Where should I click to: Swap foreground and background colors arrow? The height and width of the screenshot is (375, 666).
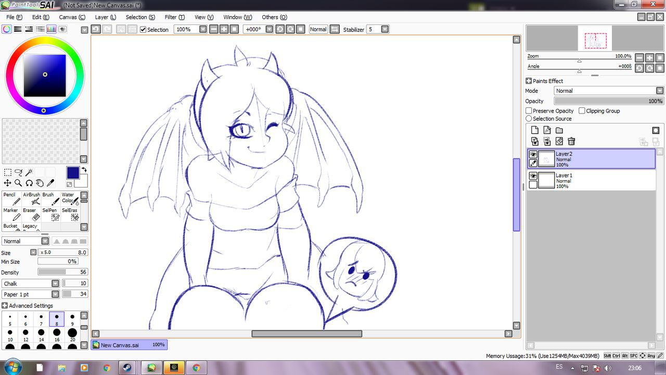coord(84,170)
